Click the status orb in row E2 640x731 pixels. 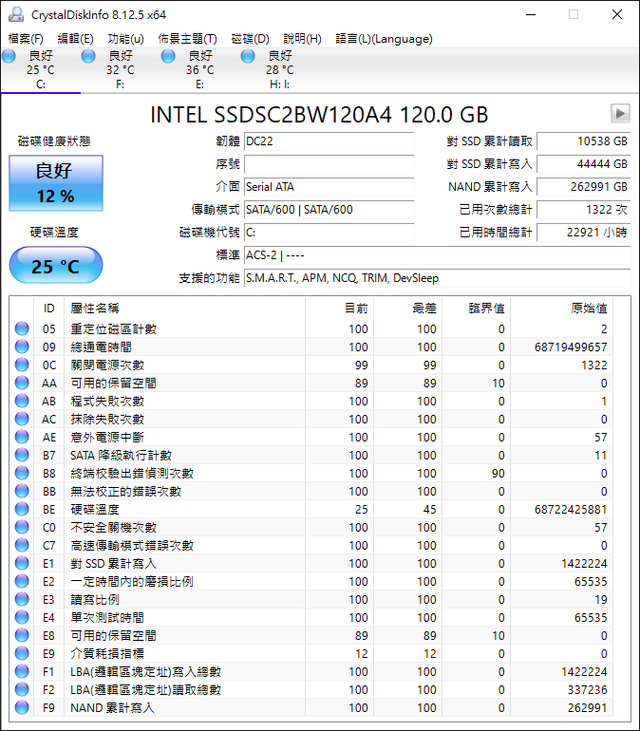[22, 581]
